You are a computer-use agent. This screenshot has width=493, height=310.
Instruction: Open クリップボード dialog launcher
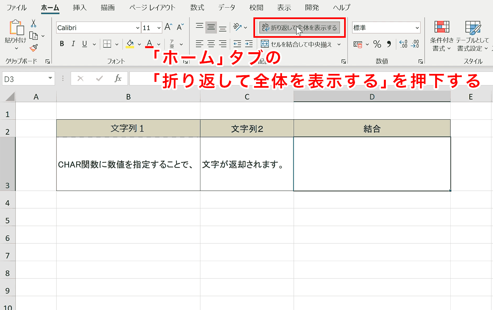(48, 61)
